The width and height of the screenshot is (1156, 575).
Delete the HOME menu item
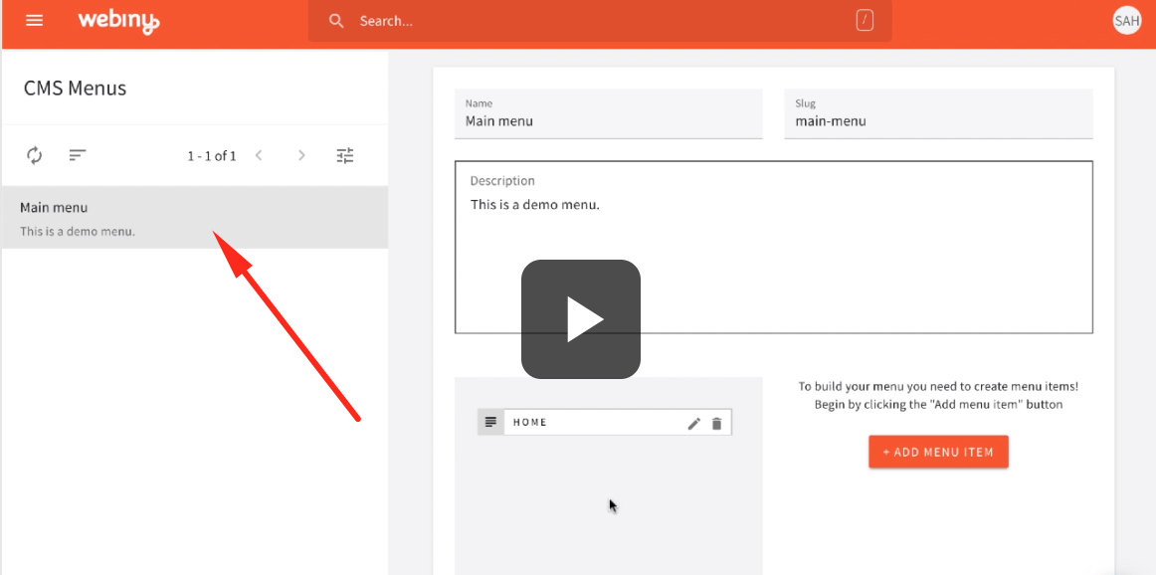point(716,423)
